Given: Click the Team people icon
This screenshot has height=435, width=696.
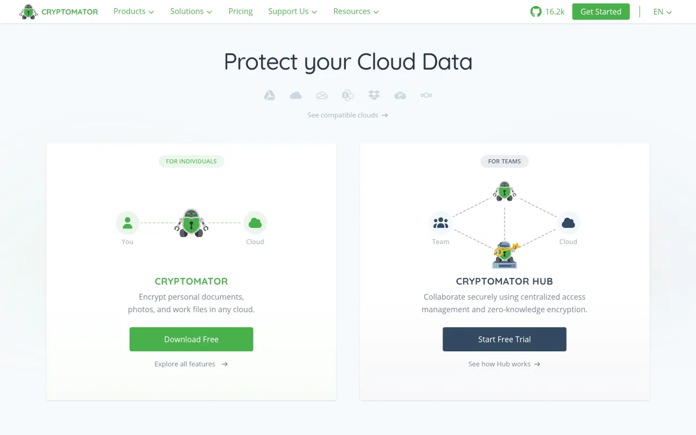Looking at the screenshot, I should [x=440, y=222].
